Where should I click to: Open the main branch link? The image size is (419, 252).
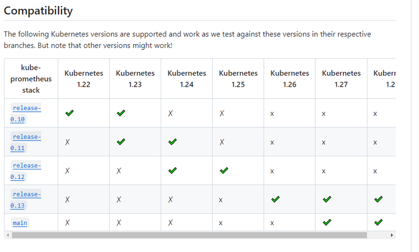[20, 223]
